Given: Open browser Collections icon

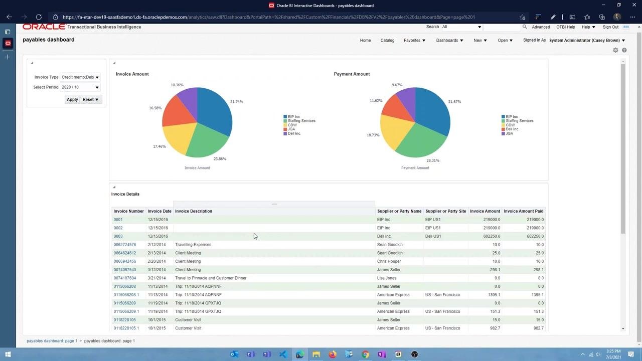Looking at the screenshot, I should click(602, 17).
